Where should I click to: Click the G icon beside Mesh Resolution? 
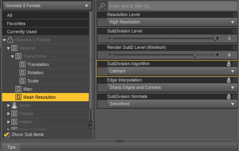18,97
